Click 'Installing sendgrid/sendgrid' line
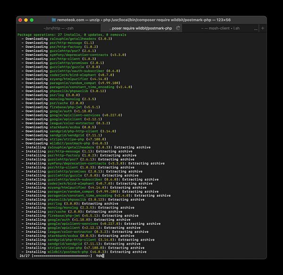Screen dimensions: 283x275 pyautogui.click(x=81, y=244)
